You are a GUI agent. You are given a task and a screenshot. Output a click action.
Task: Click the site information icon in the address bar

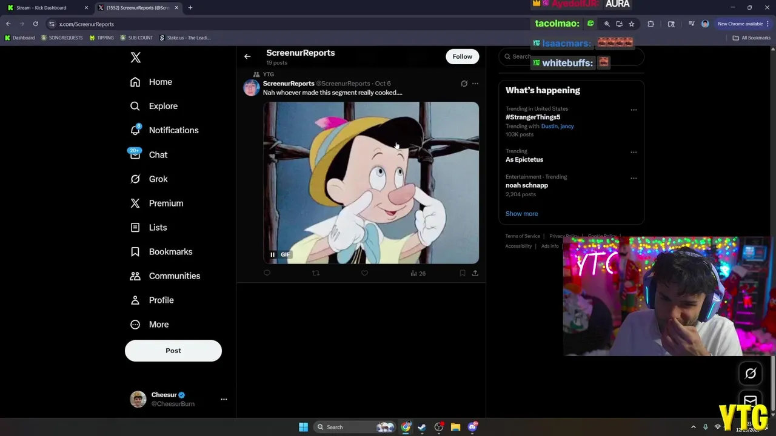(52, 24)
